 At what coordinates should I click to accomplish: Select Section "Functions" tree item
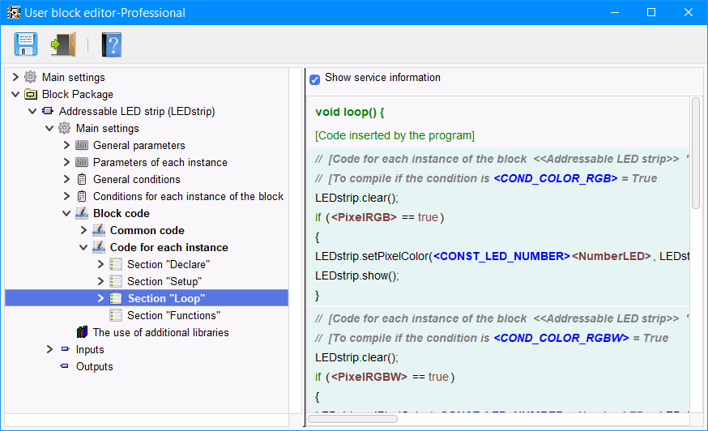173,316
